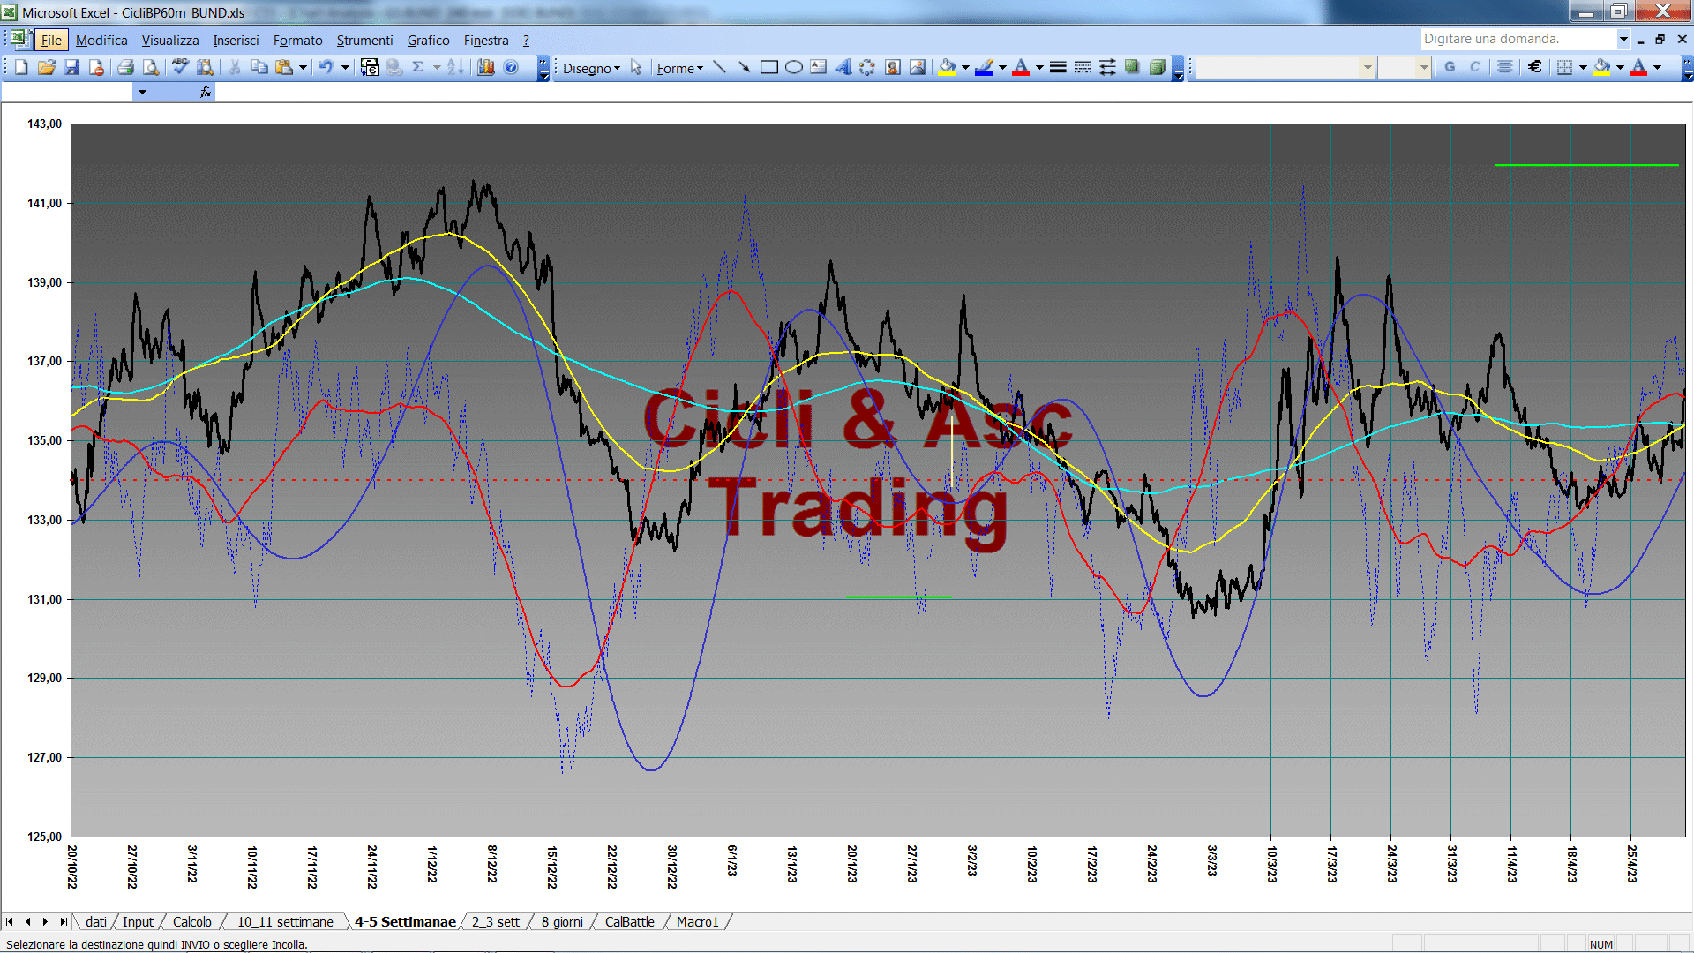1694x953 pixels.
Task: Sort ascending with A-Z icon
Action: [x=455, y=68]
